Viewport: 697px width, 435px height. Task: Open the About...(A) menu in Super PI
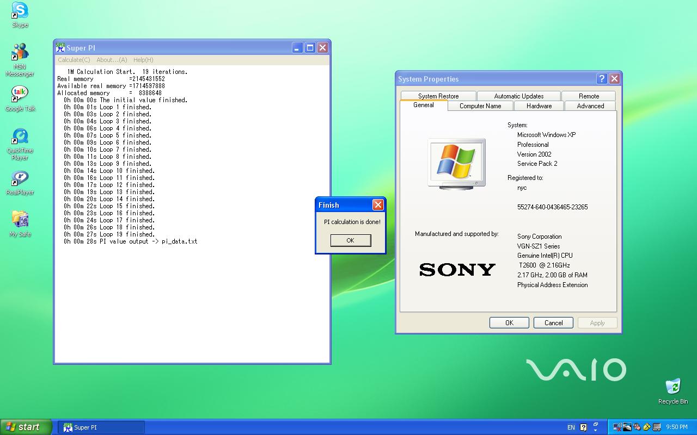pos(112,60)
